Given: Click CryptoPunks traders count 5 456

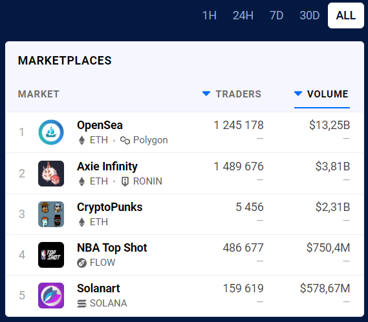Looking at the screenshot, I should click(x=250, y=207).
